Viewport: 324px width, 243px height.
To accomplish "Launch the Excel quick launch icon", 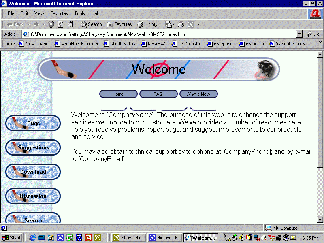I will [x=69, y=238].
